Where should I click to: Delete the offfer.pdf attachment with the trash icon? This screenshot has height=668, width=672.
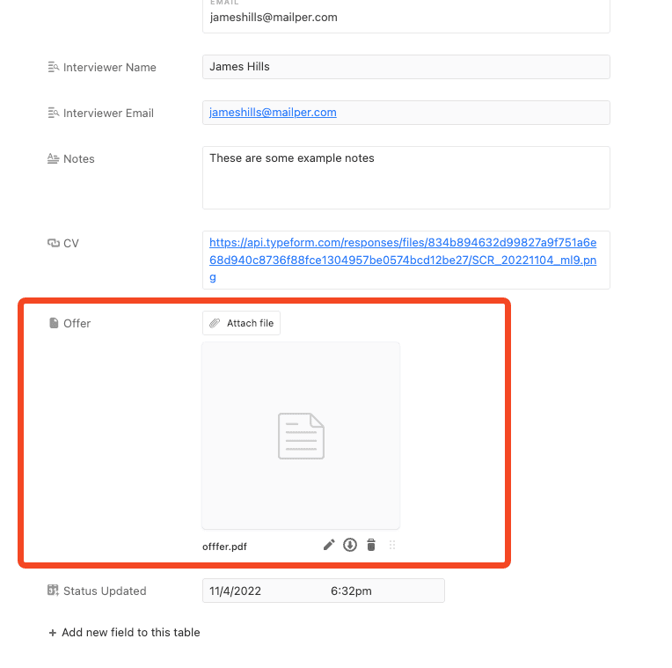coord(371,545)
